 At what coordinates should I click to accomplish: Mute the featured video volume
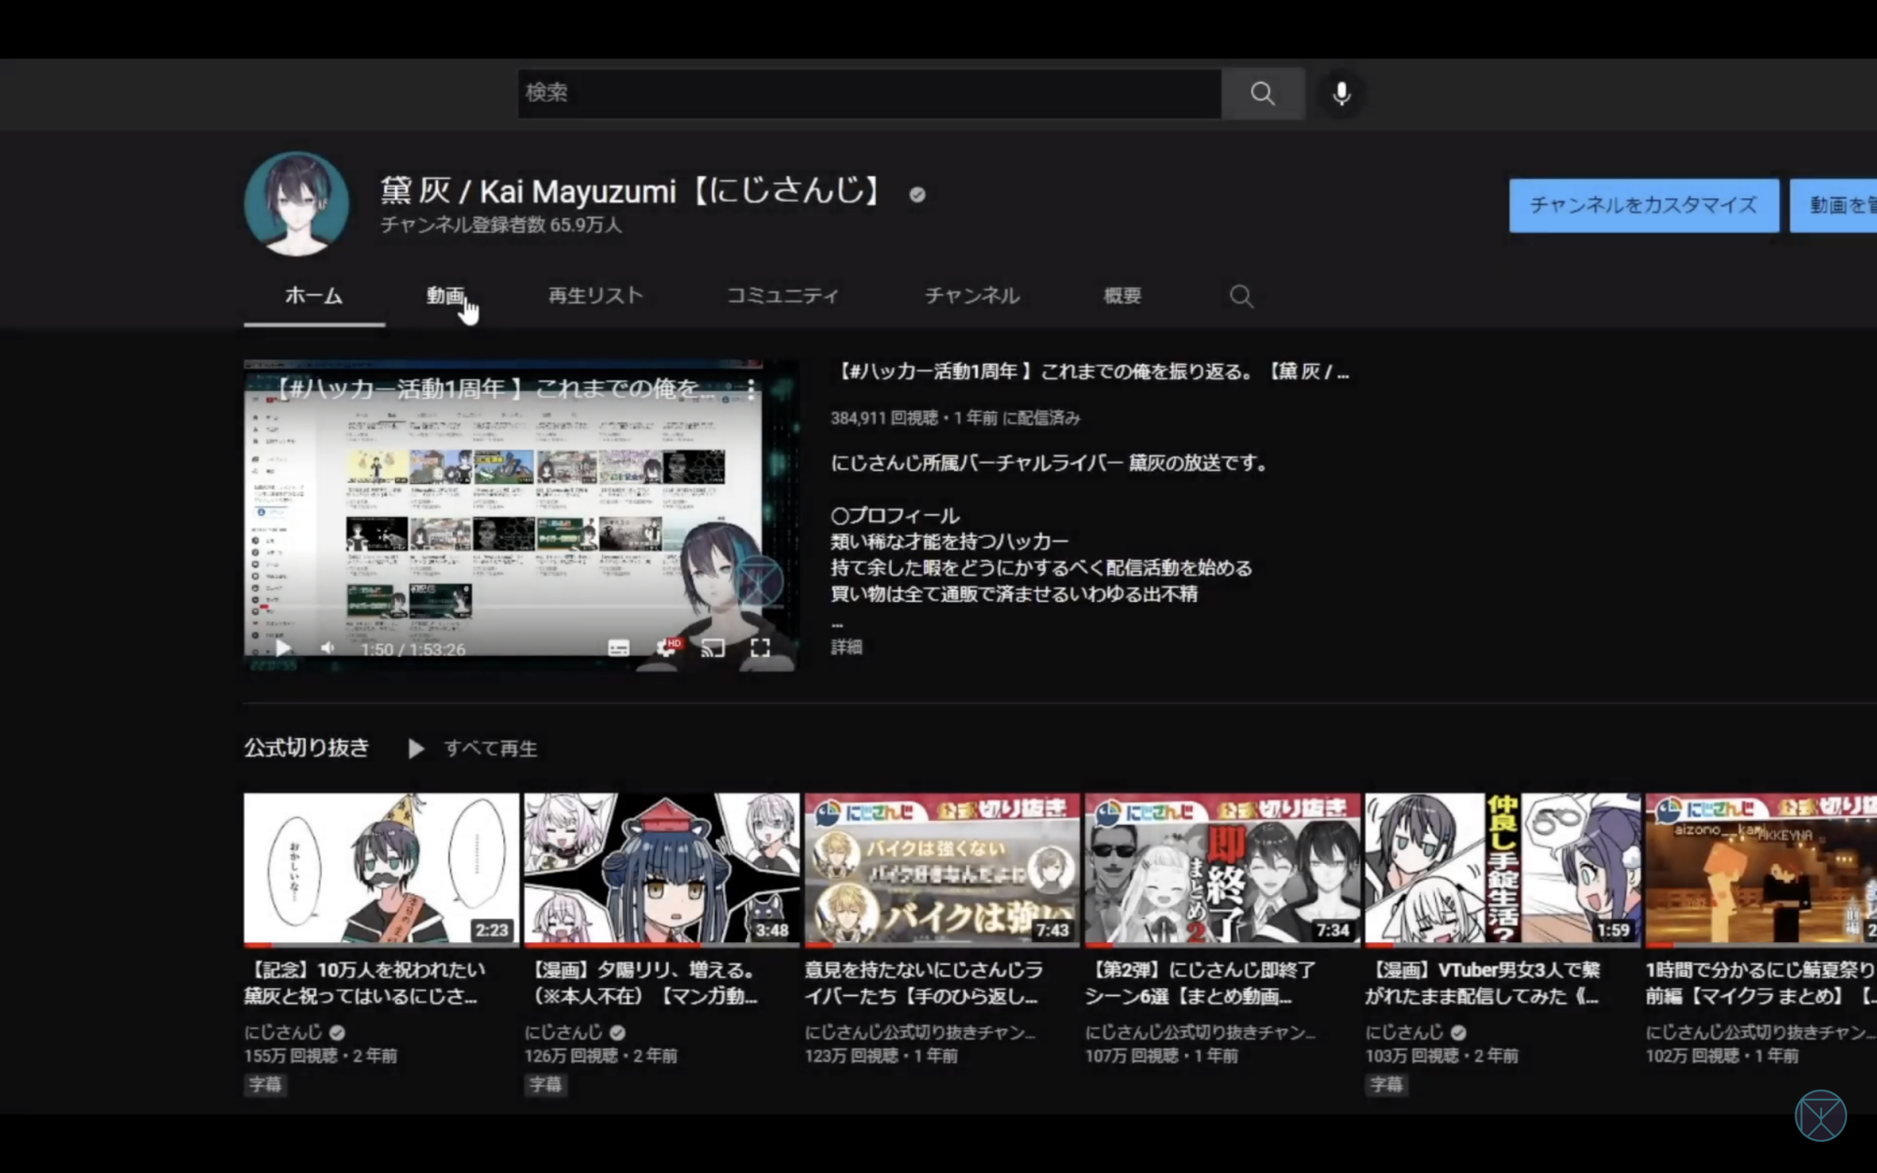[327, 648]
